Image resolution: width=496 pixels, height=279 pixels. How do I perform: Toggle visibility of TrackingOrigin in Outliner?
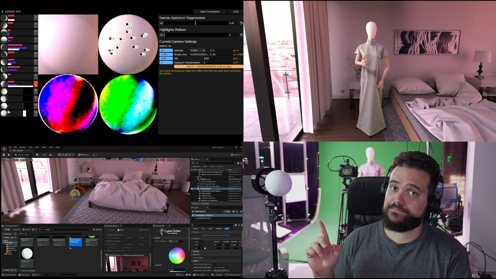click(191, 189)
